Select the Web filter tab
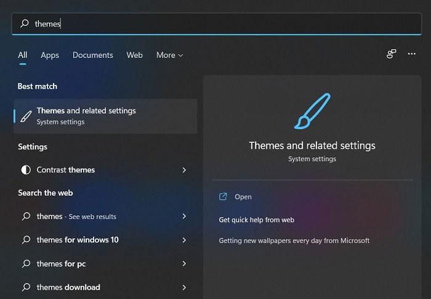The image size is (431, 299). (134, 55)
